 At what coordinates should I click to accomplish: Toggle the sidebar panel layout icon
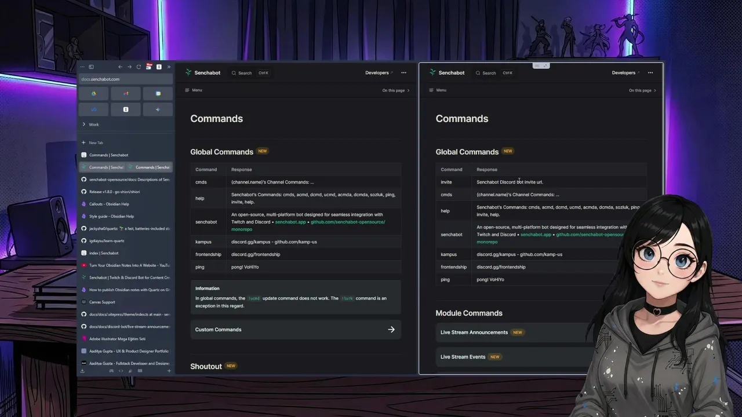[91, 67]
